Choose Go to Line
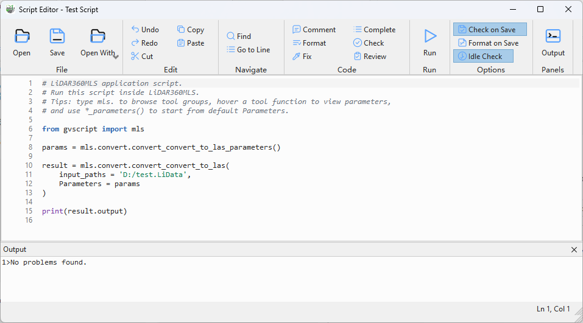 (x=249, y=50)
